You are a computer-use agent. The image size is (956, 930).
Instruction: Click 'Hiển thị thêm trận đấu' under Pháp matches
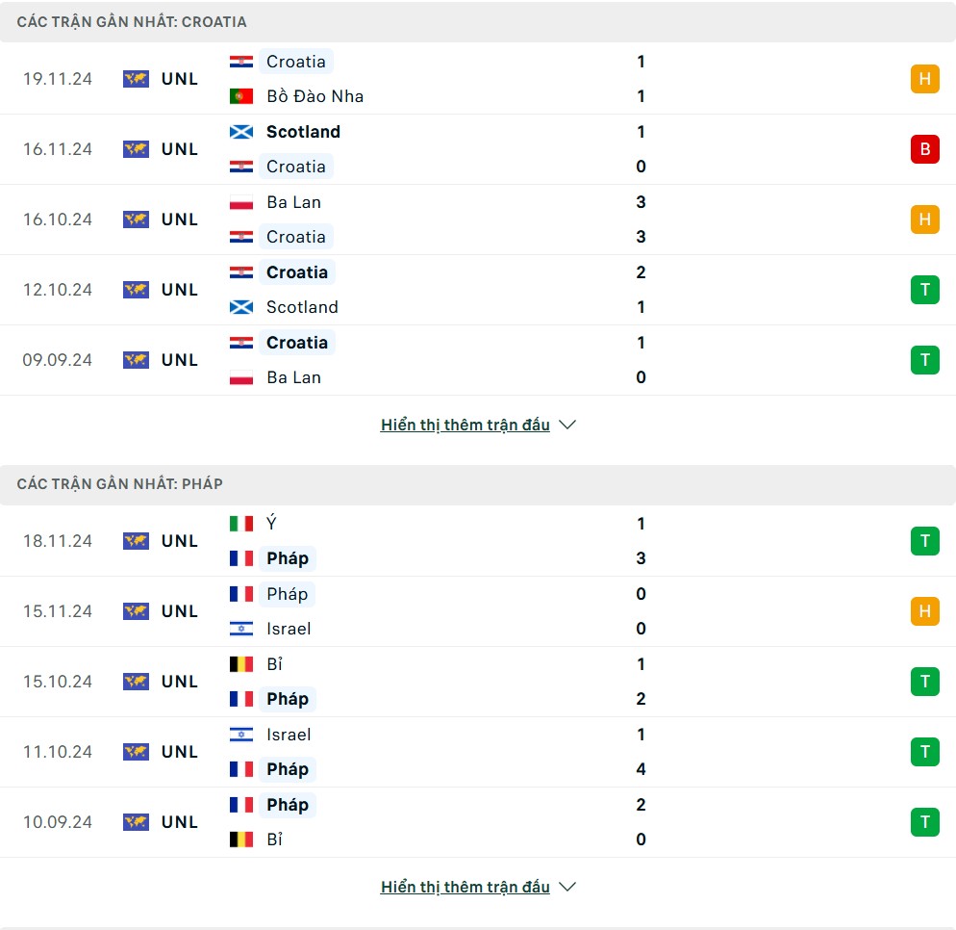[x=465, y=887]
